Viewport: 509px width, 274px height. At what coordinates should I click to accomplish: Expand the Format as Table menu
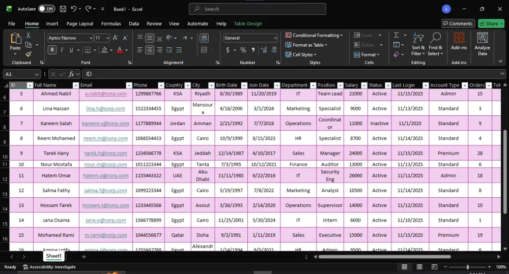(x=306, y=45)
